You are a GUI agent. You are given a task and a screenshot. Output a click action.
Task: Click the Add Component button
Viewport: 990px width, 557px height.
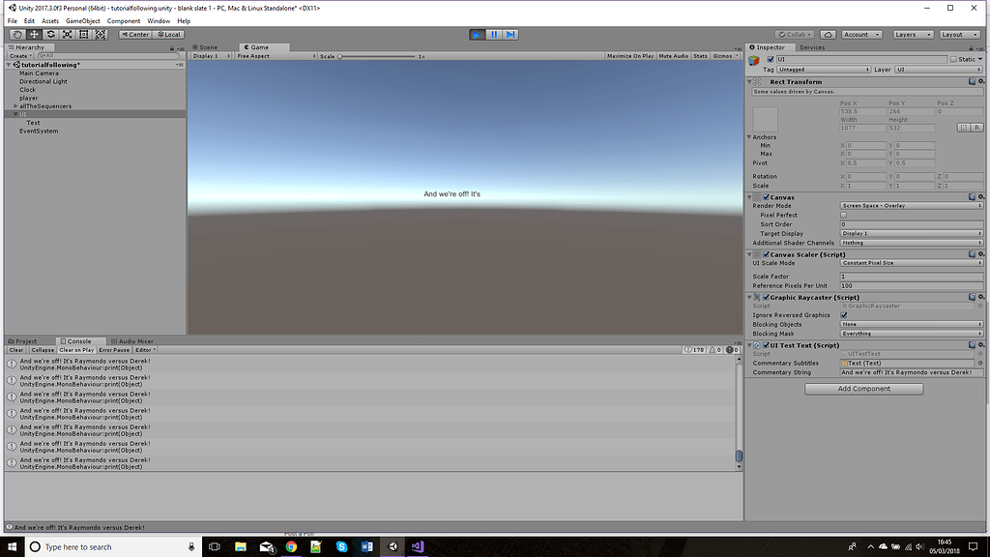click(863, 388)
